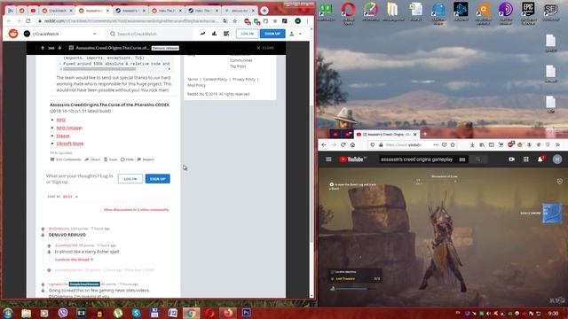Screen dimensions: 568x319
Task: Open the Chrome three-dot menu
Action: (x=308, y=21)
